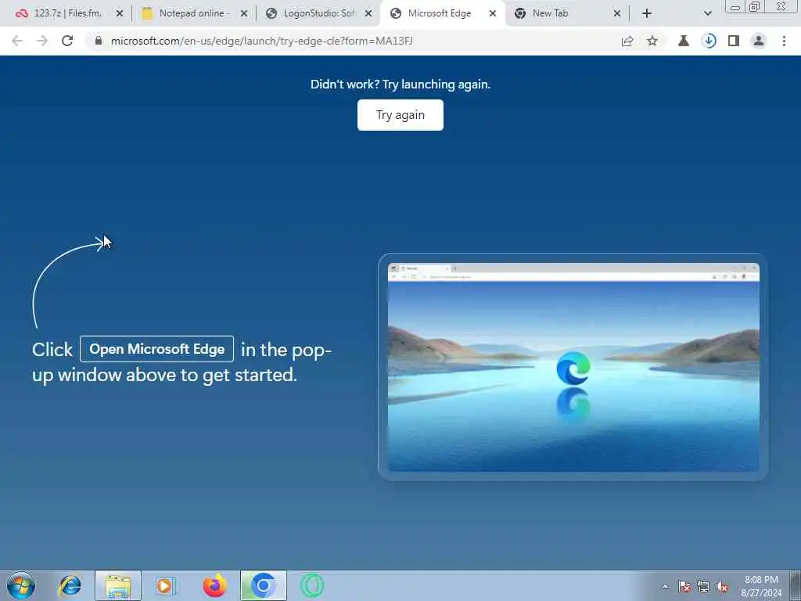The image size is (801, 601).
Task: Switch to the 123.7z Files.fm tab
Action: click(x=66, y=13)
